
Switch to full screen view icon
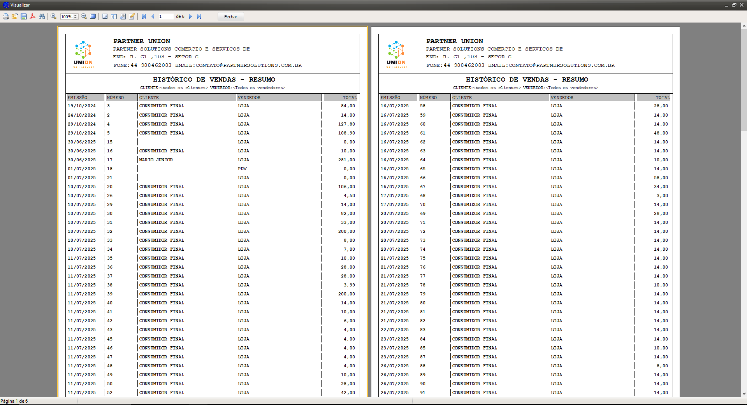93,16
